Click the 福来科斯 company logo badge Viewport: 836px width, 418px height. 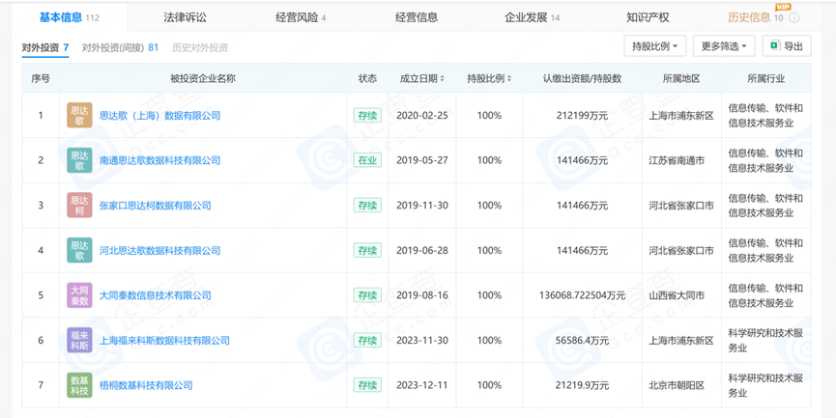(79, 340)
